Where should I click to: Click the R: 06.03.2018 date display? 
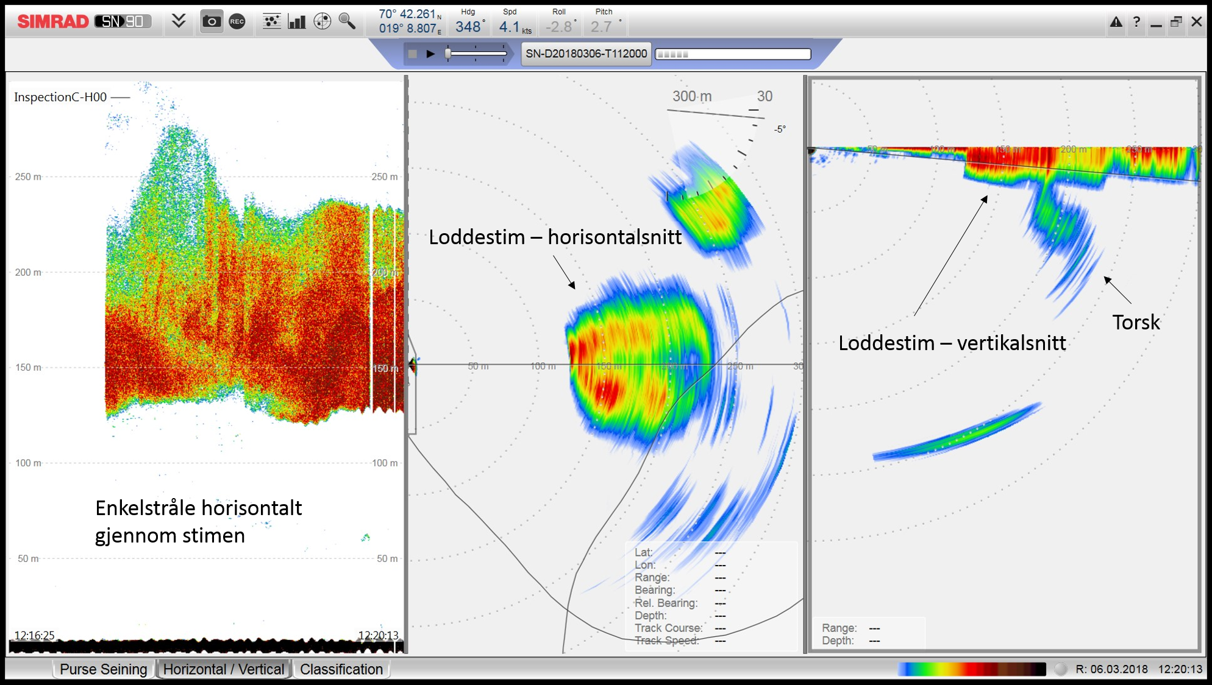[x=1111, y=669]
